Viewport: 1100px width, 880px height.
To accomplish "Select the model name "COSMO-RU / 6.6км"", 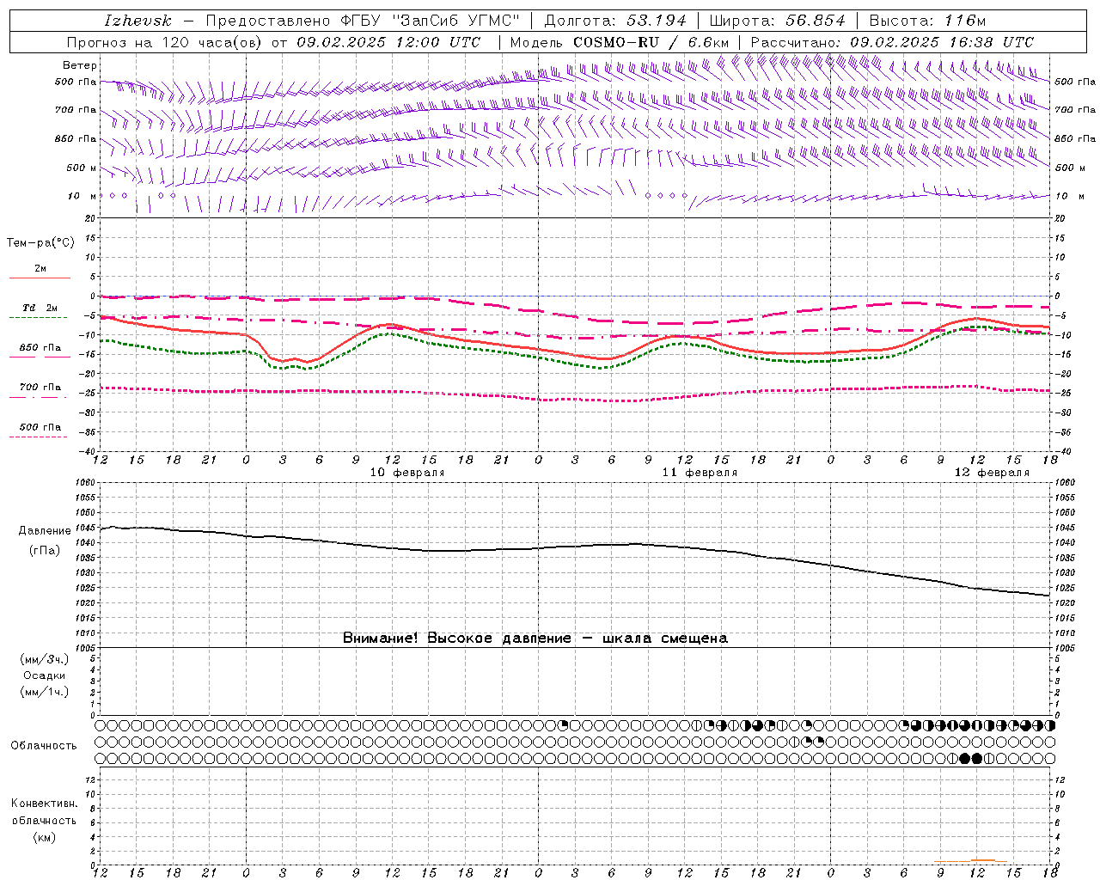I will click(651, 42).
